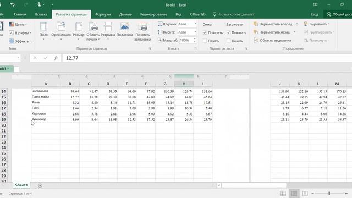Click the Send Backward (Переместить назад) button
Image resolution: width=352 pixels, height=198 pixels.
tap(272, 32)
